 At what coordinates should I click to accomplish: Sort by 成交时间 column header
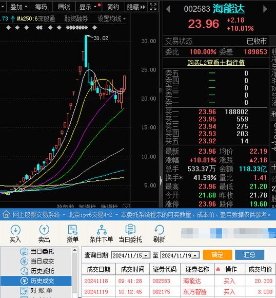(133, 269)
